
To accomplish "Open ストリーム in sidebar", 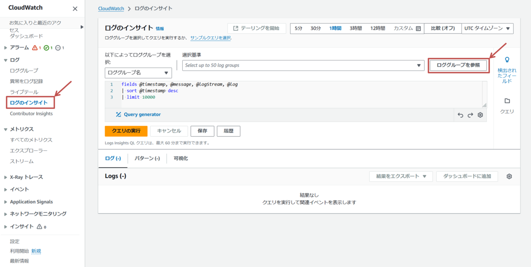I will click(22, 161).
